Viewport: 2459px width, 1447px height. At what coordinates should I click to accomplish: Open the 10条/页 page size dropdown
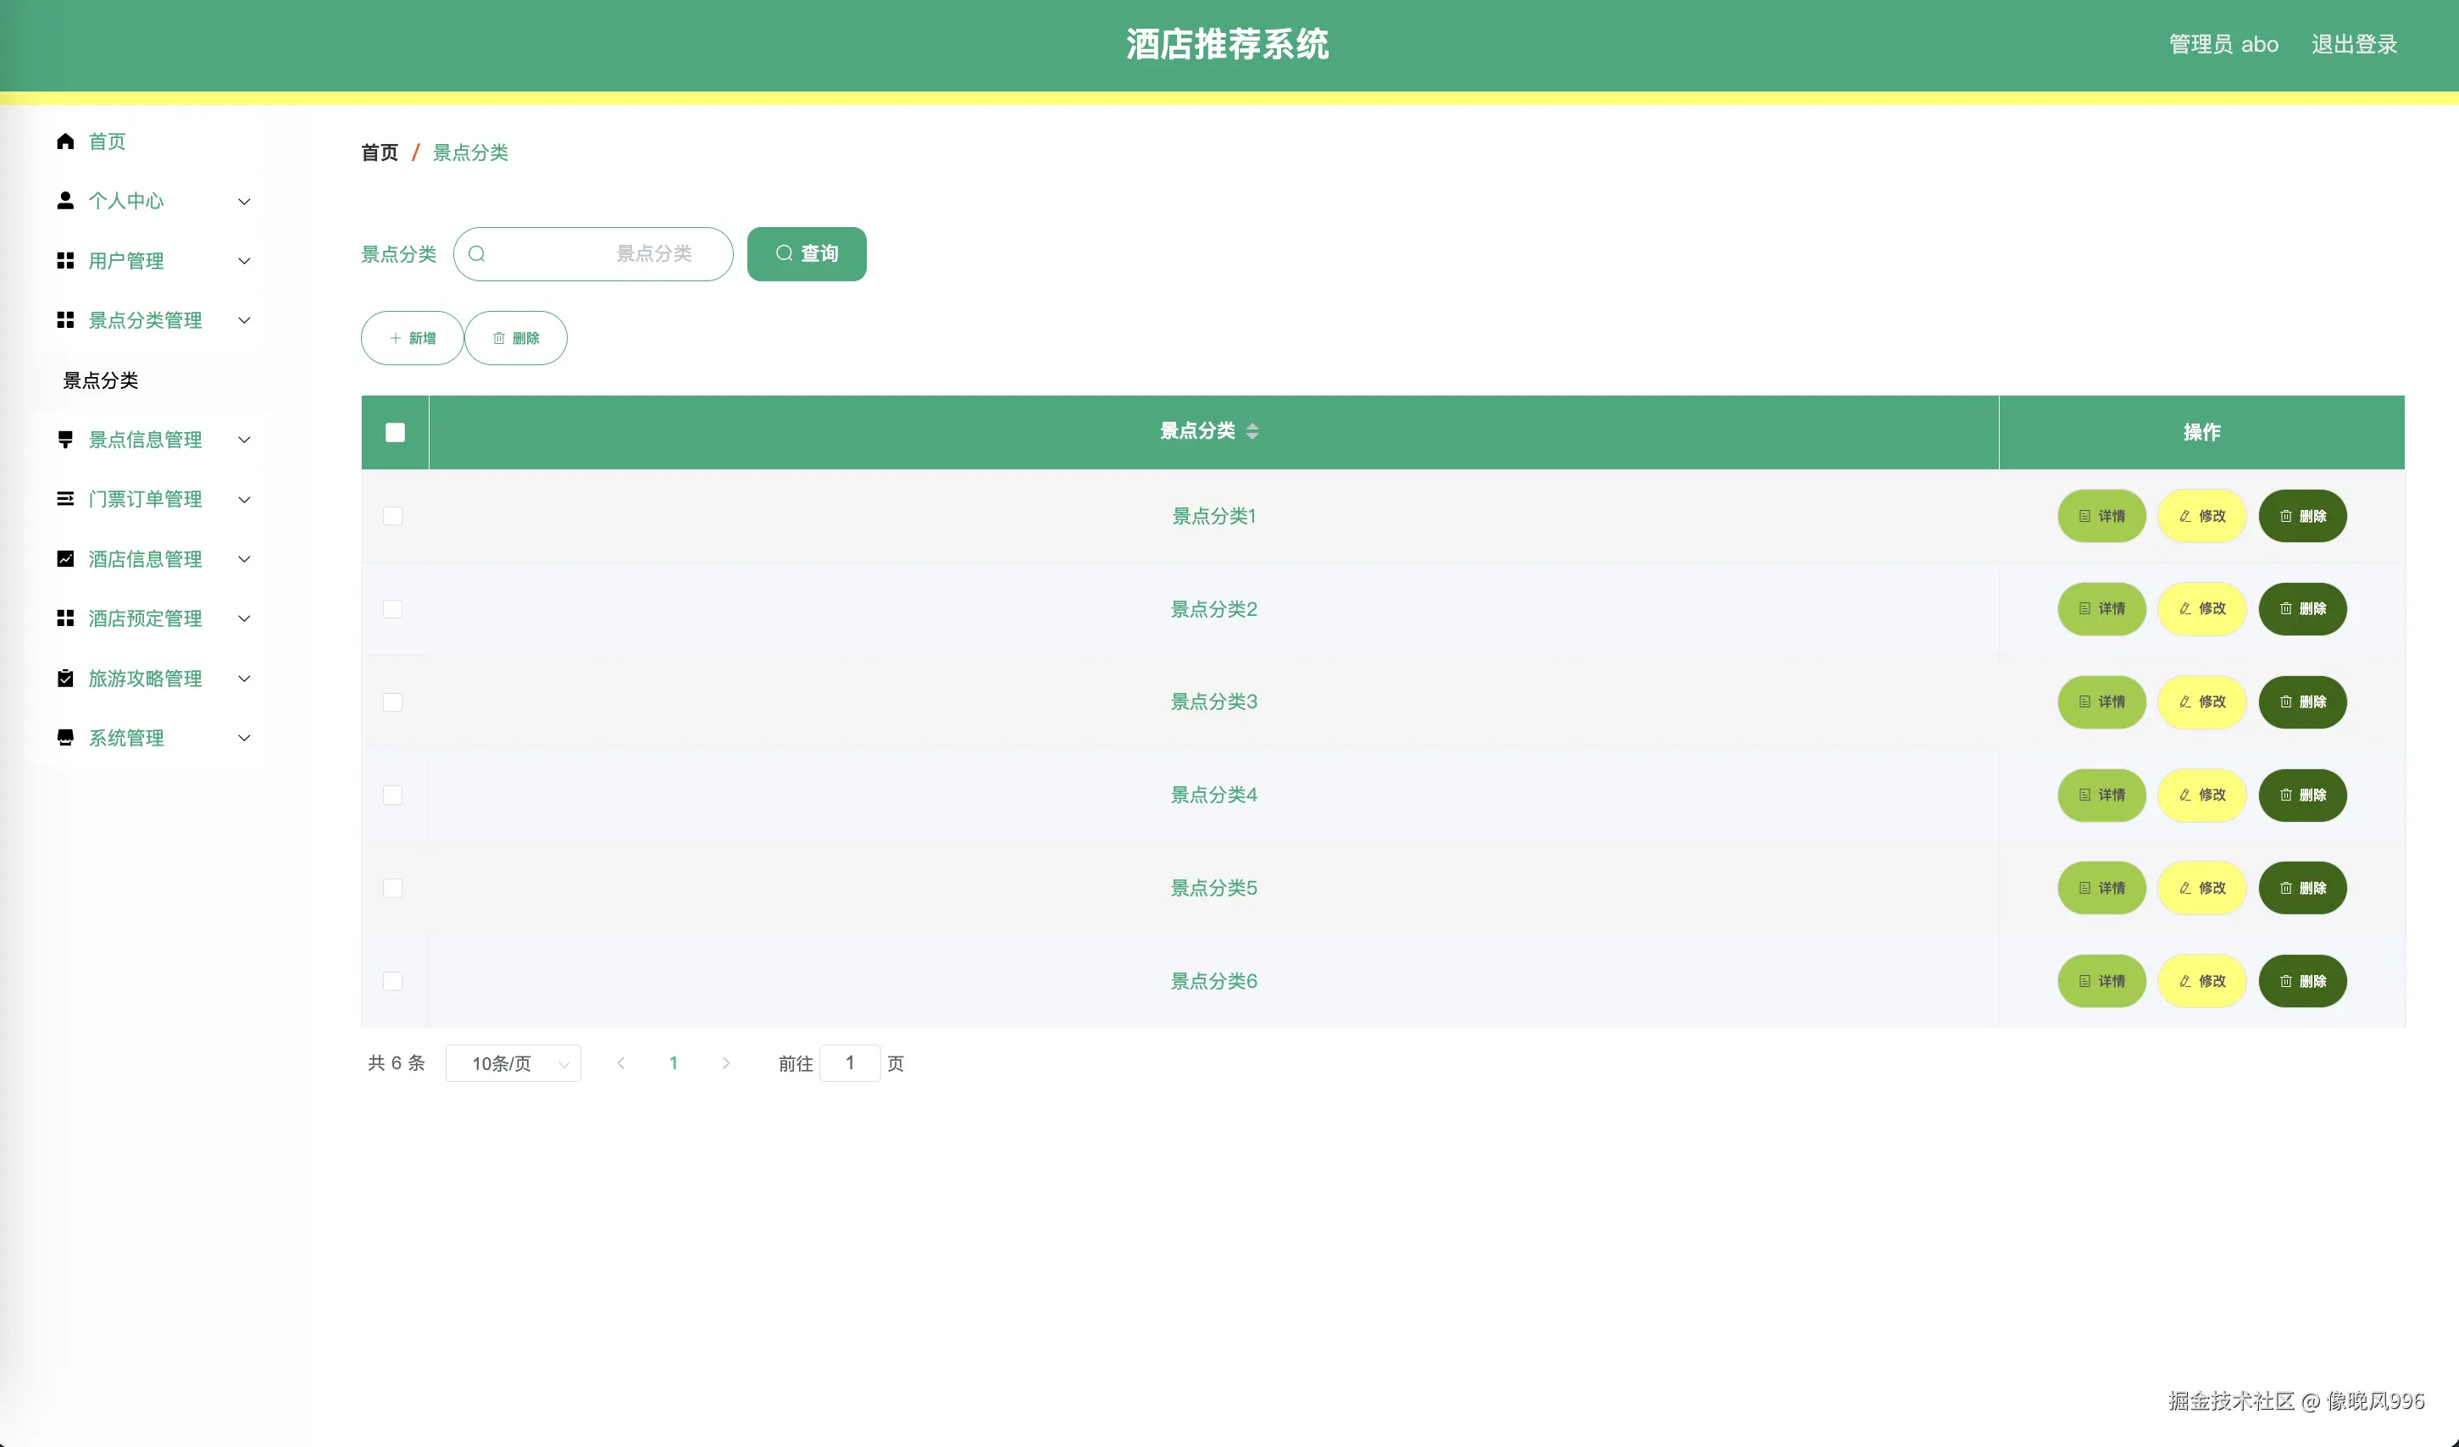tap(513, 1063)
